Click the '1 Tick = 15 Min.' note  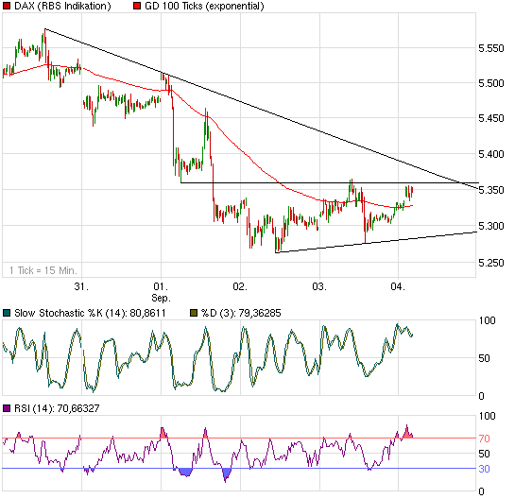(43, 270)
